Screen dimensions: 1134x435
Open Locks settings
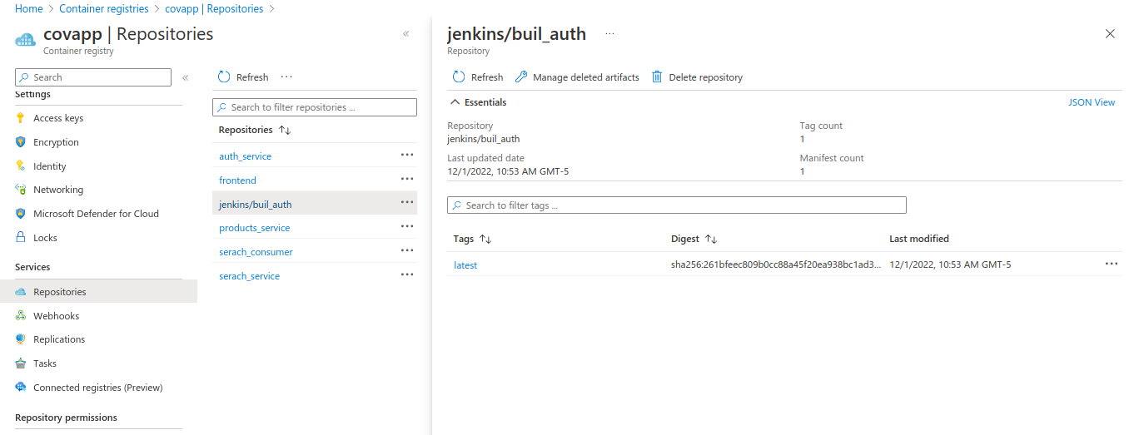(45, 238)
